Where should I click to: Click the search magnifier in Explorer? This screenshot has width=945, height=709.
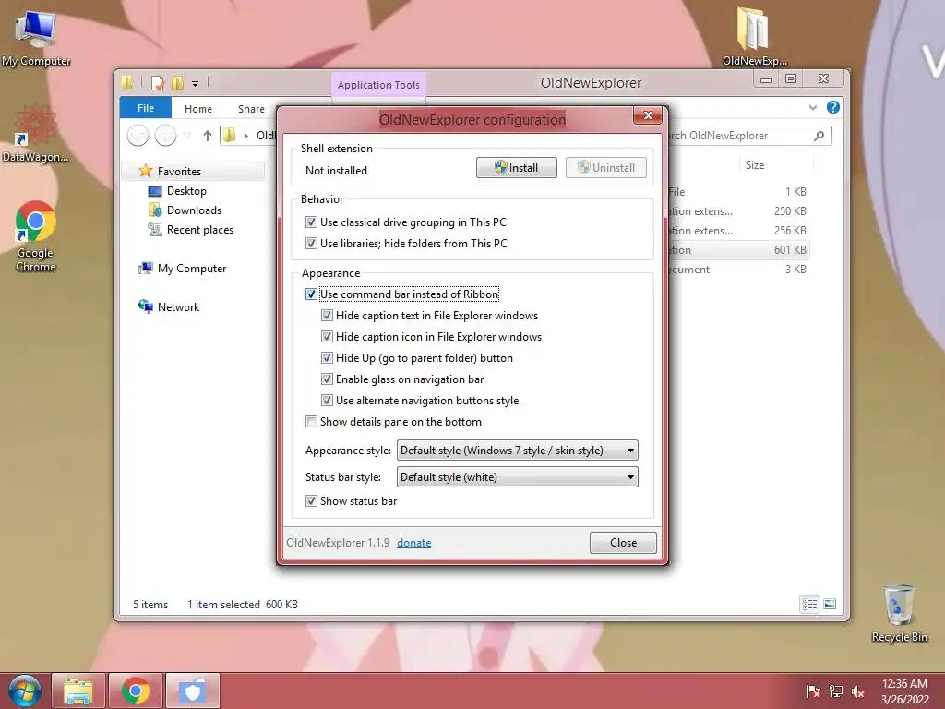coord(819,137)
